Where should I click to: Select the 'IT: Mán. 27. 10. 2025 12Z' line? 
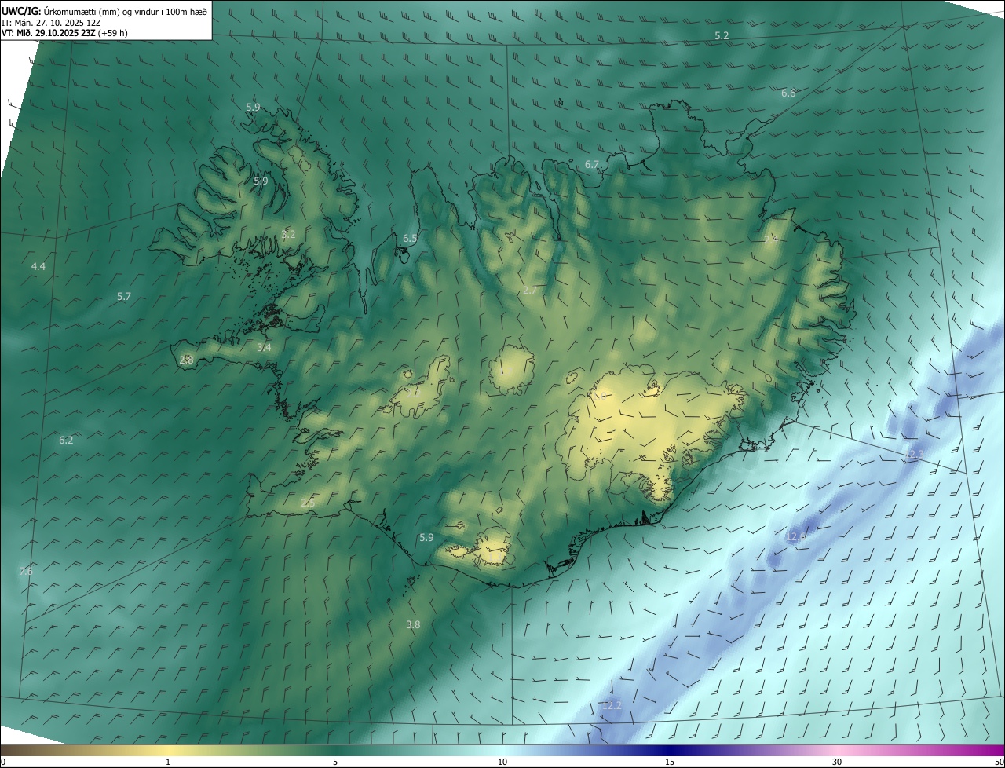49,23
